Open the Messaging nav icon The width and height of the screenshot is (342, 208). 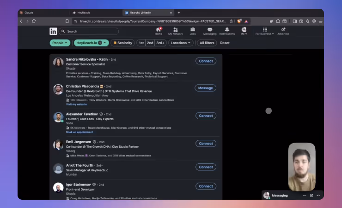(x=210, y=31)
